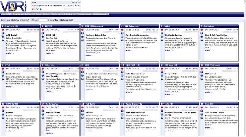
Task: Click 'mehr ...' under Ghost Whisperer
Action: (50, 91)
